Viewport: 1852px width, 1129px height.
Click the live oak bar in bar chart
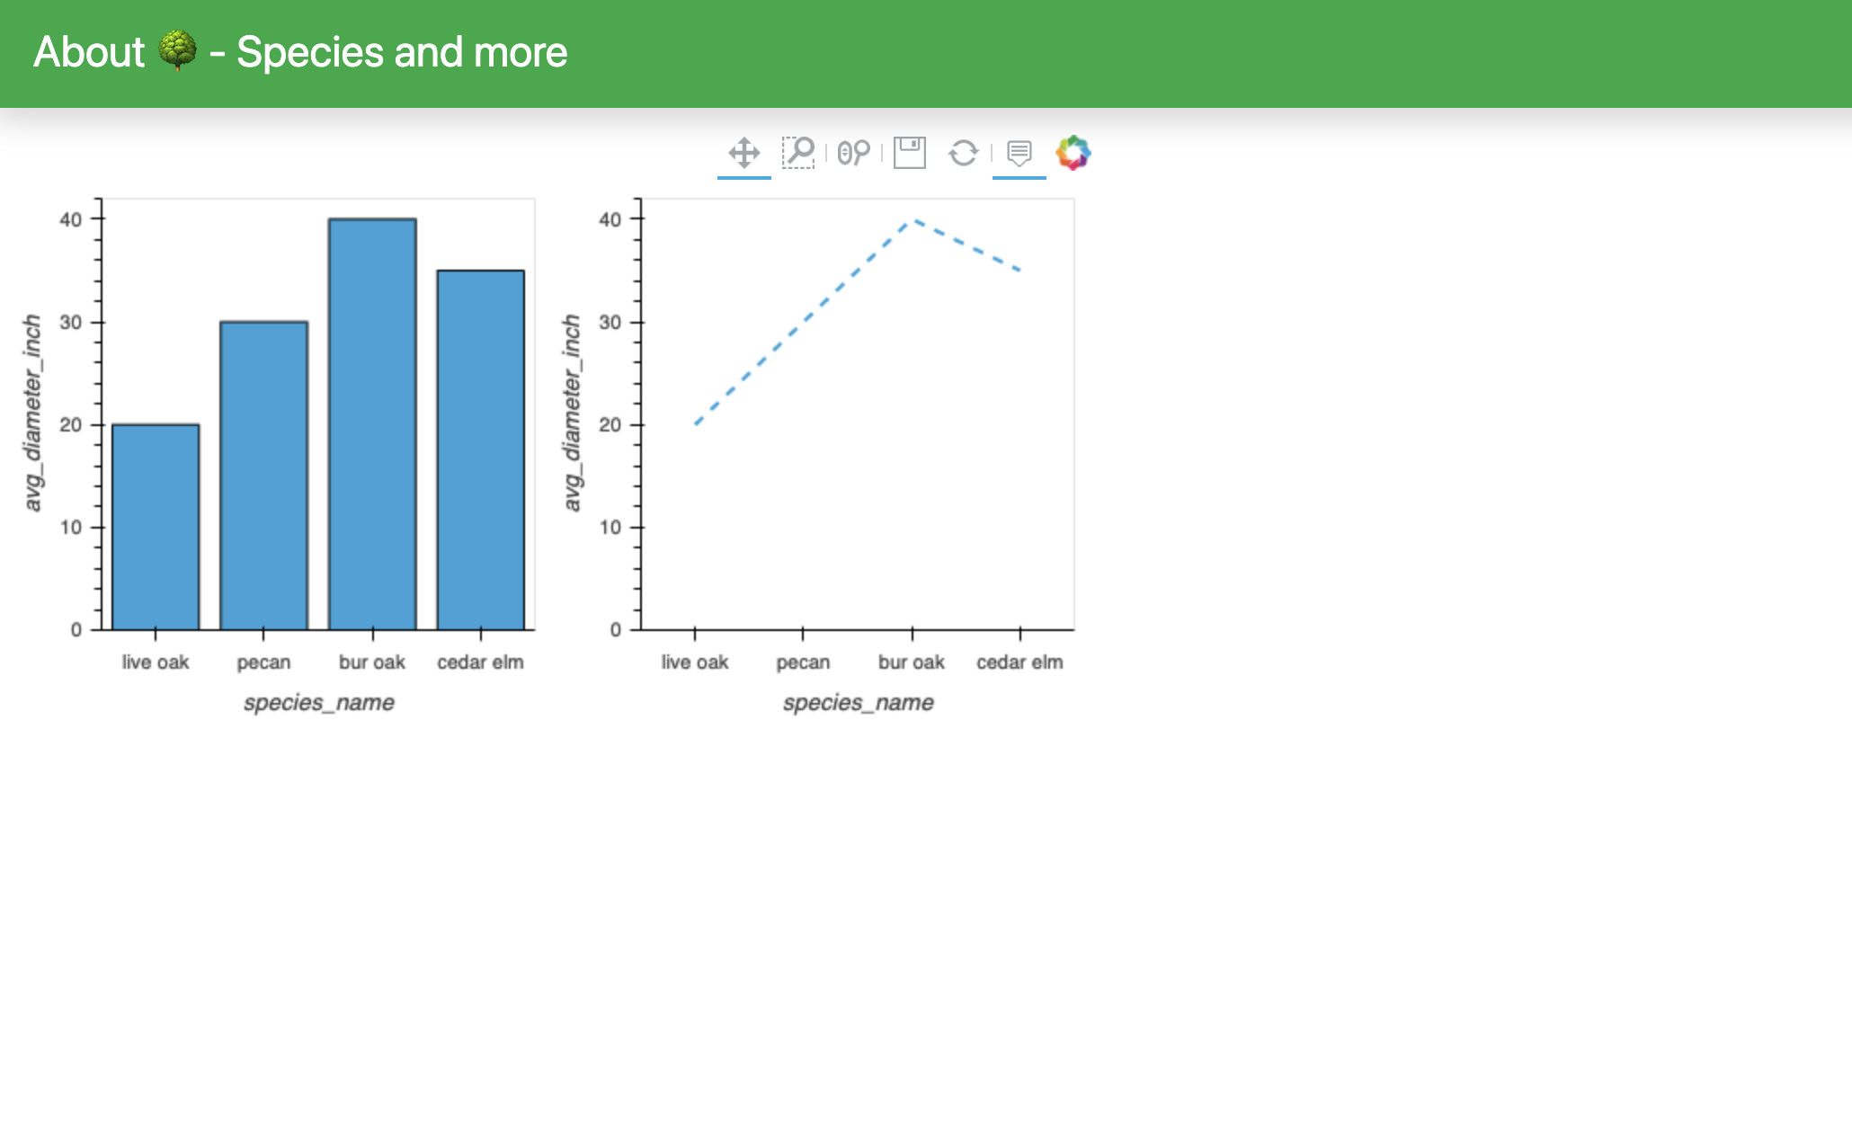pos(156,527)
